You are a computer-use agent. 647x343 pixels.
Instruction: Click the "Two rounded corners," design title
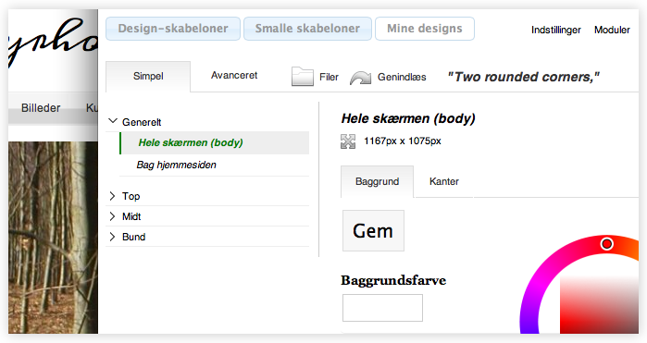tap(523, 77)
